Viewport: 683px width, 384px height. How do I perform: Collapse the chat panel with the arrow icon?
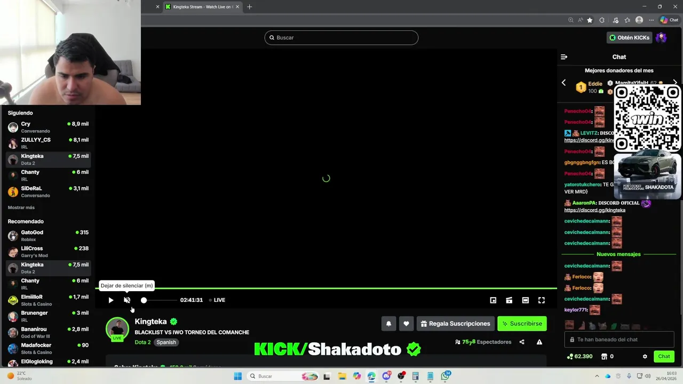click(564, 57)
